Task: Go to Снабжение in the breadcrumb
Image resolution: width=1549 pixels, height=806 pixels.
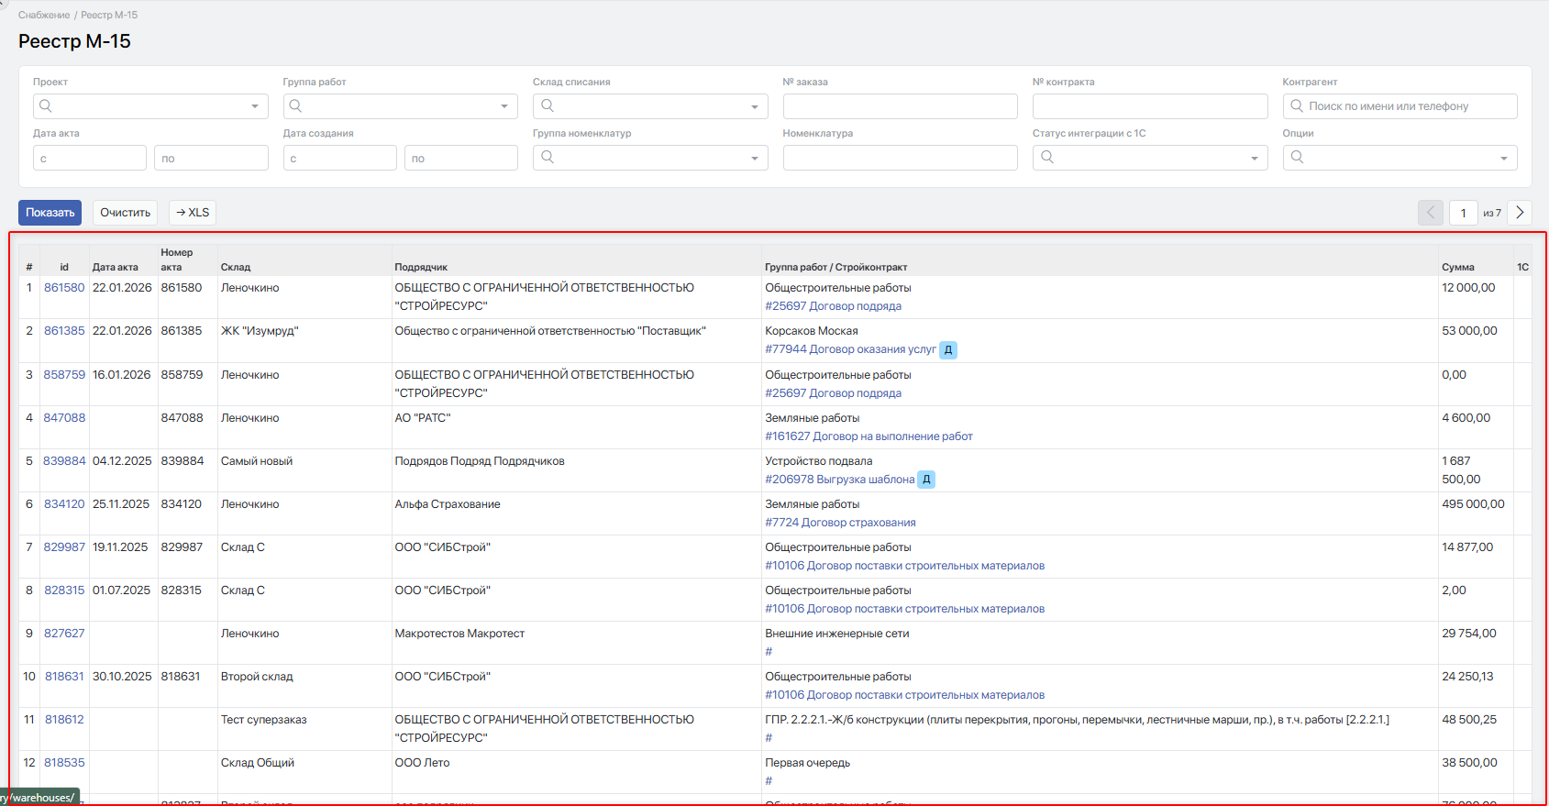Action: tap(44, 16)
